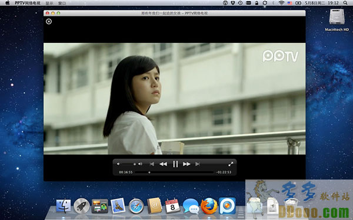Screen dimensions: 353x220
Task: Click the sync arrows menu bar icon
Action: (x=265, y=3)
